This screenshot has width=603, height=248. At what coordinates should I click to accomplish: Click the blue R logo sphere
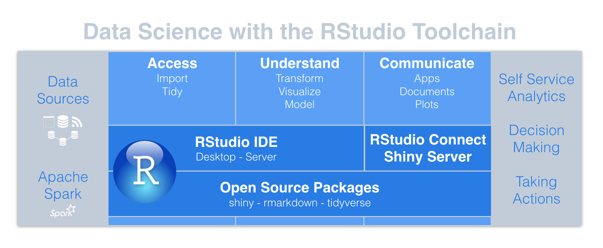[x=145, y=172]
